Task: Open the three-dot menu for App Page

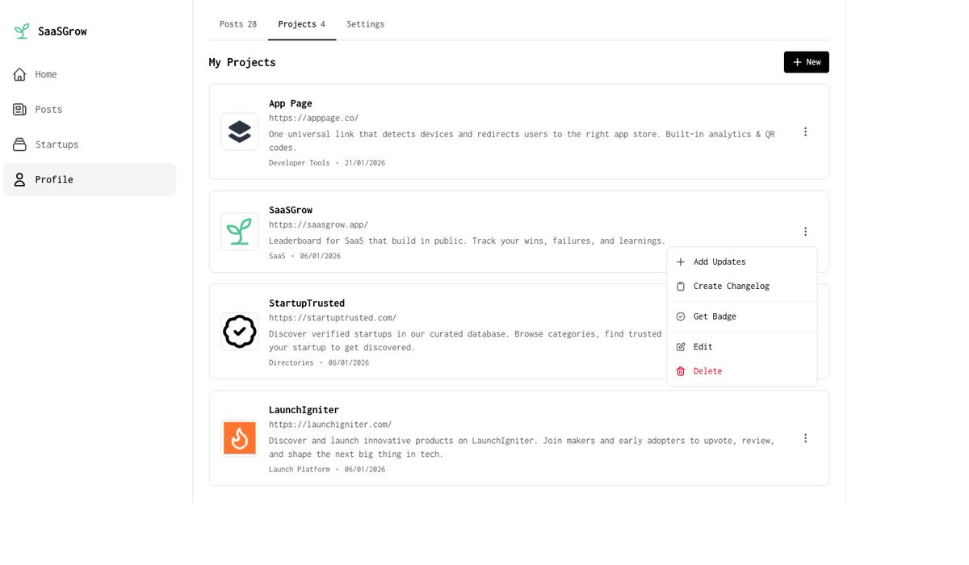Action: (805, 132)
